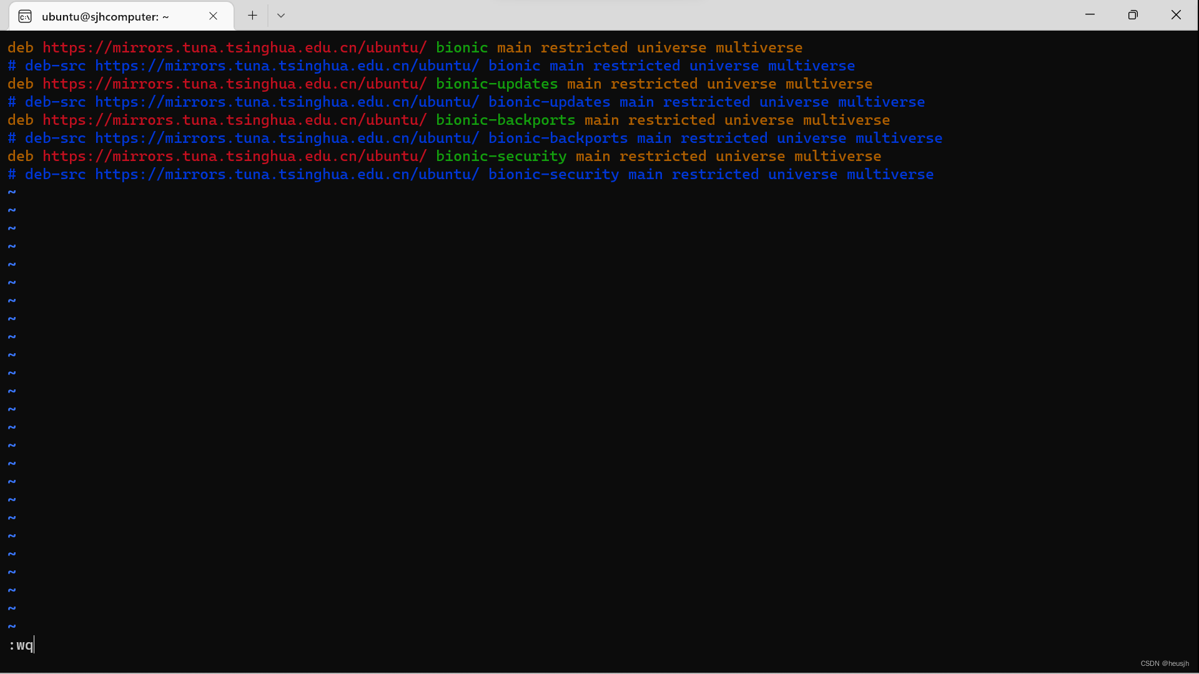The width and height of the screenshot is (1199, 674).
Task: Click the commented deb-src bionic-backports line
Action: pos(475,138)
